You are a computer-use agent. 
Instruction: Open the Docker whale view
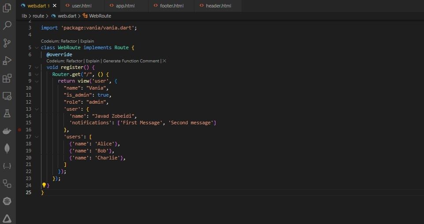tap(7, 131)
